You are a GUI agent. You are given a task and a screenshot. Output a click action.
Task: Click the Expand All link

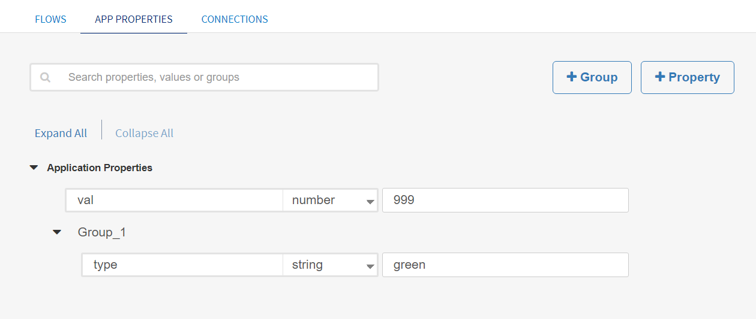61,133
